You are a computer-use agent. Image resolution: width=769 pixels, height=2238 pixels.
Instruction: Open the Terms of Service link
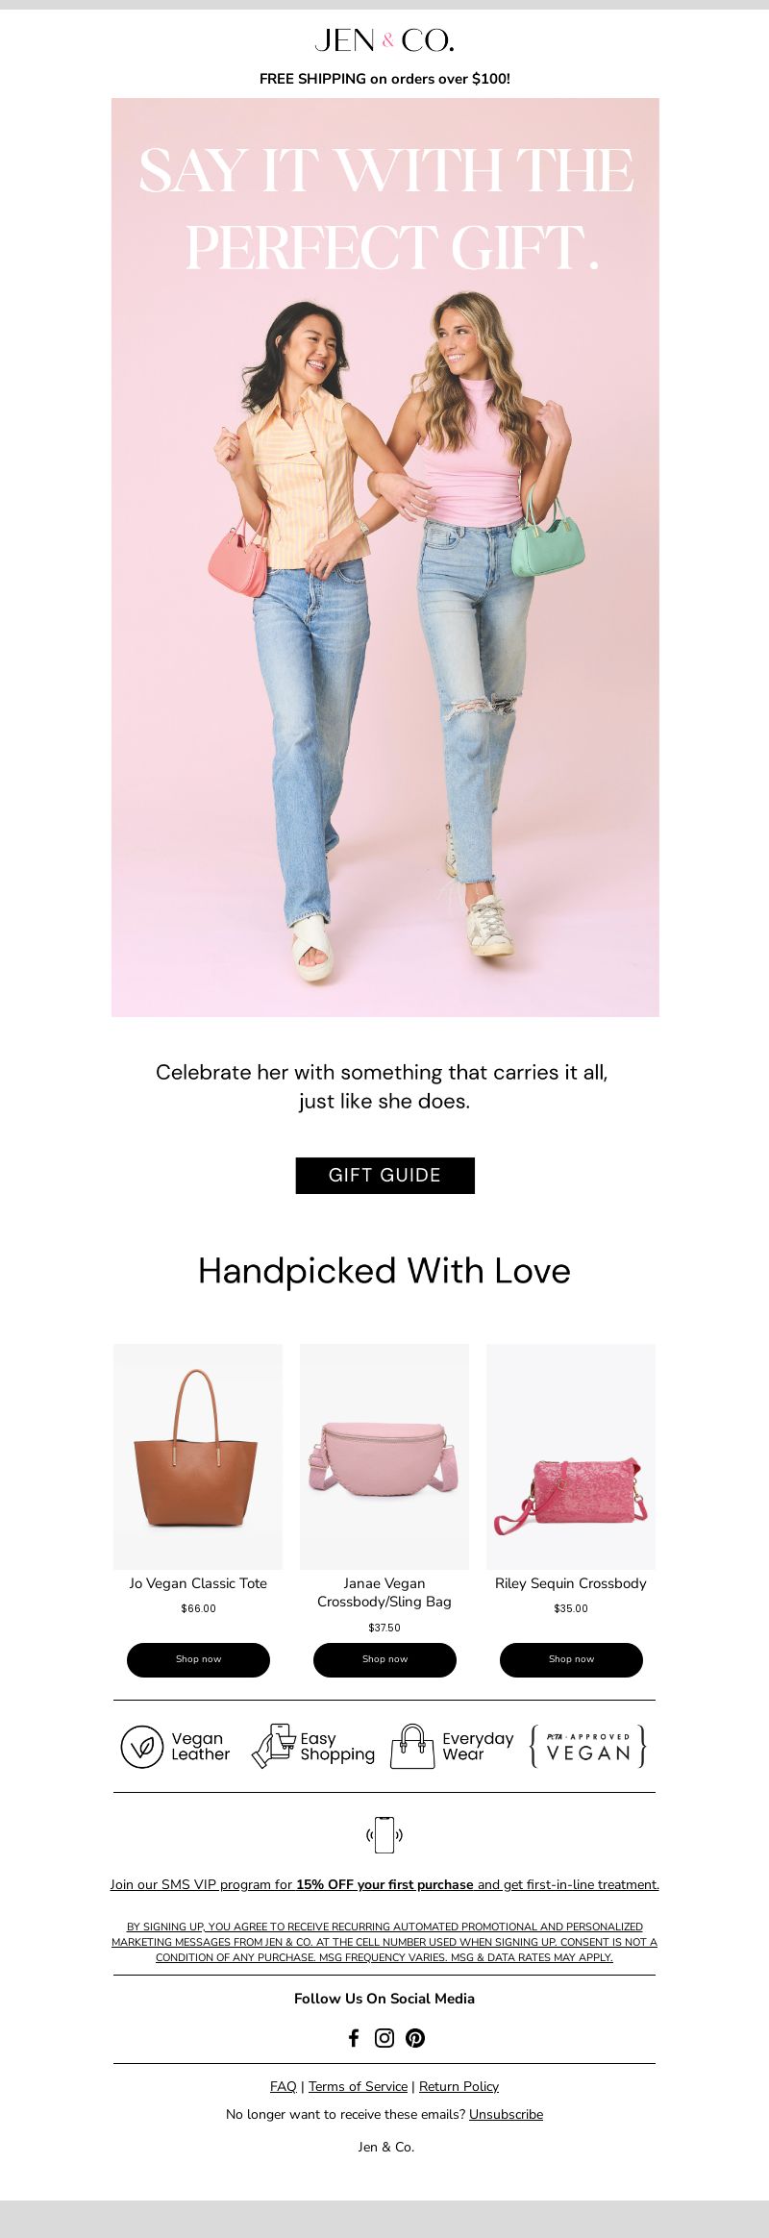click(358, 2086)
